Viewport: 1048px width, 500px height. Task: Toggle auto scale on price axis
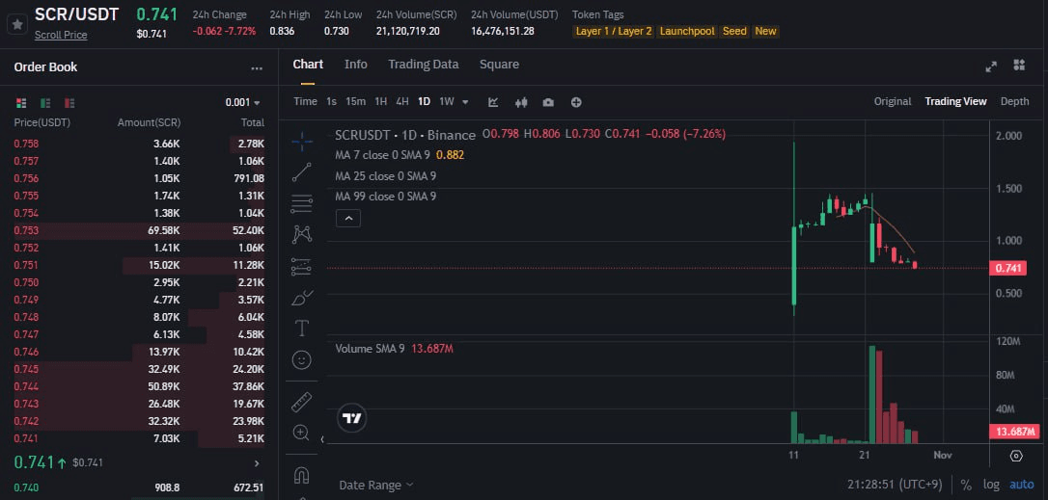[1021, 485]
